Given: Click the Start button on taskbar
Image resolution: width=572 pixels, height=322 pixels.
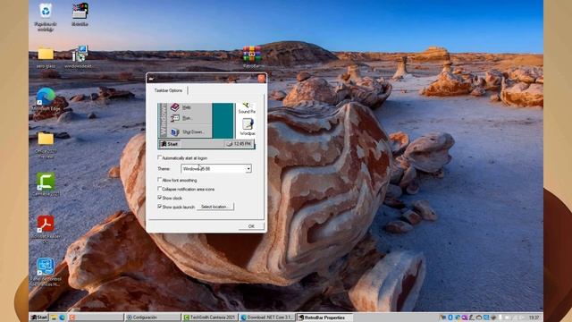Looking at the screenshot, I should (x=39, y=318).
